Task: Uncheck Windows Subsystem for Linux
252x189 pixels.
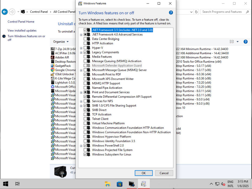Action: click(x=85, y=154)
